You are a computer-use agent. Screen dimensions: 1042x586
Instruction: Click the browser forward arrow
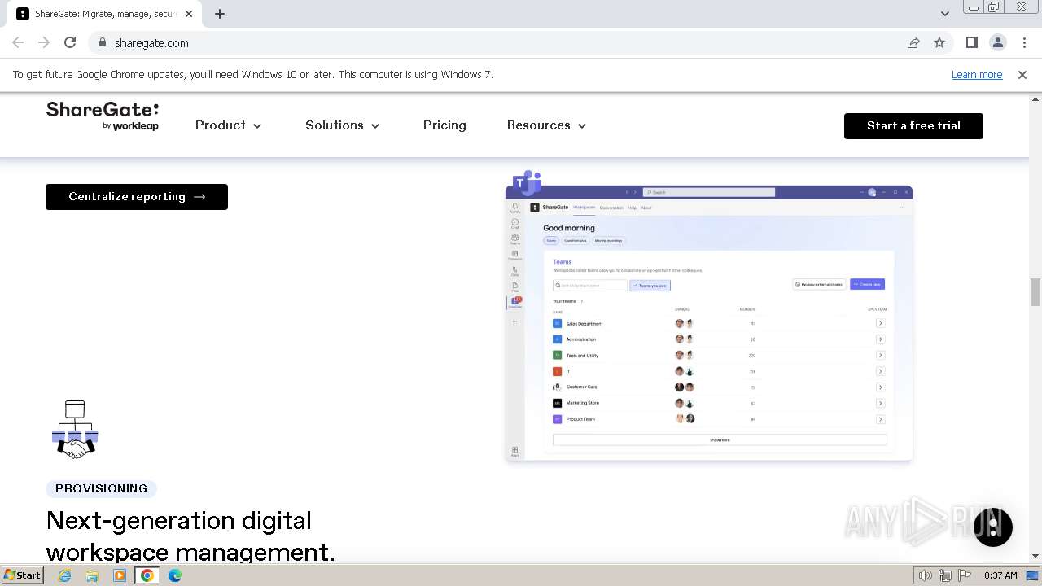click(44, 43)
